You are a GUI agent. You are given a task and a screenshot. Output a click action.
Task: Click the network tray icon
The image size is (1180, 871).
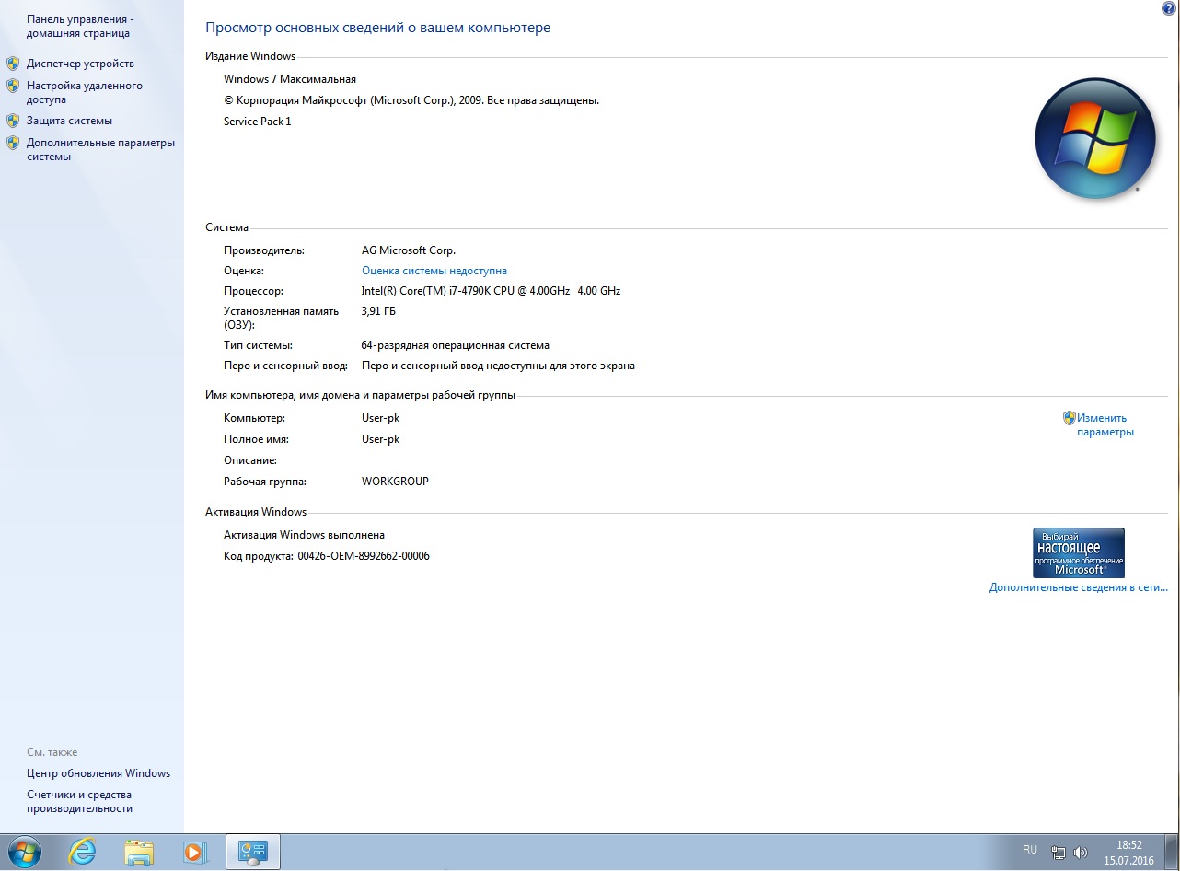(x=1059, y=853)
